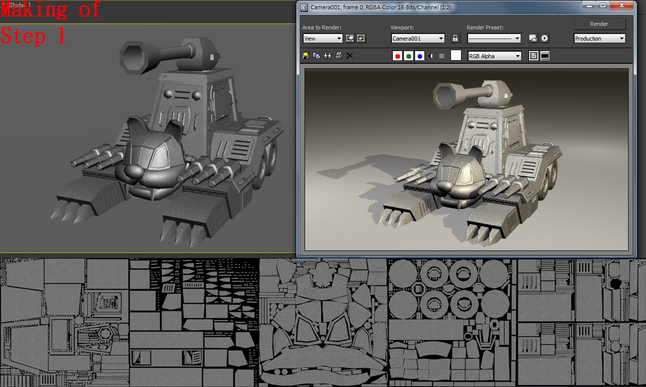This screenshot has height=387, width=646.
Task: Toggle the viewport lock icon
Action: tap(455, 38)
